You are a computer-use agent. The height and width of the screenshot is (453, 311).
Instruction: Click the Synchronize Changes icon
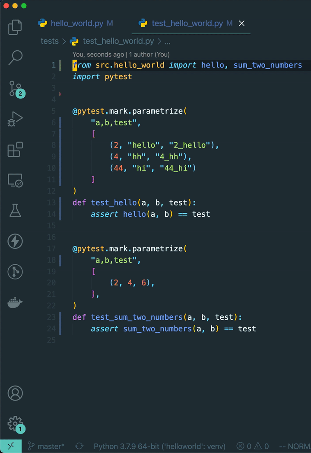click(79, 446)
